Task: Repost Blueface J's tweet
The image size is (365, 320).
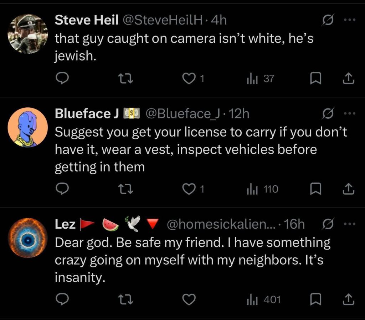Action: [x=125, y=190]
